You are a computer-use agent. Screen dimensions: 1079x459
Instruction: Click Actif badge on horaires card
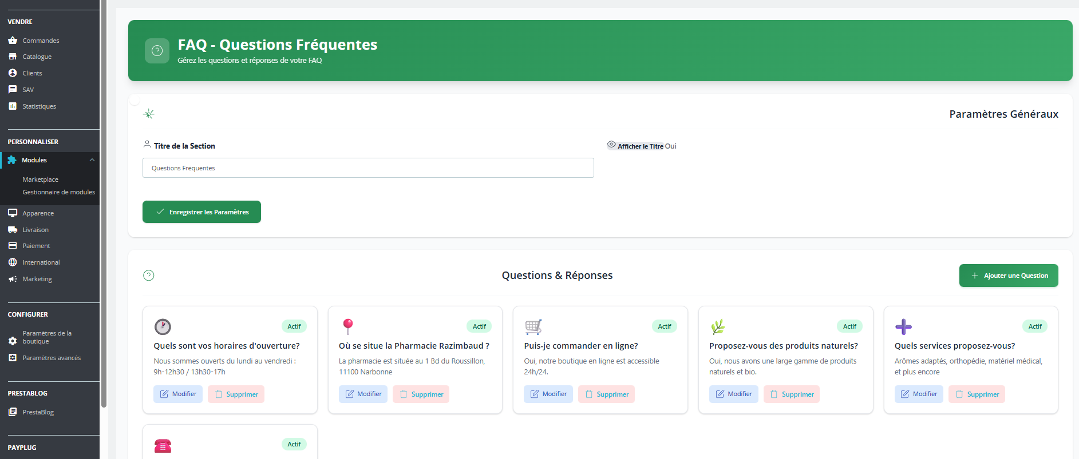point(294,326)
